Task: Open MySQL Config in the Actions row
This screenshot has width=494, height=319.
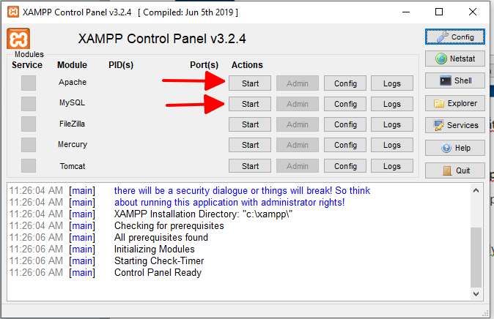Action: [345, 103]
